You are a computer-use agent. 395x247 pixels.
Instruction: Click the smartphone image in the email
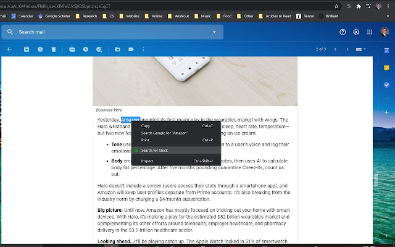click(x=195, y=81)
